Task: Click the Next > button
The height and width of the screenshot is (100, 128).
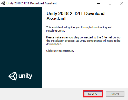Action: tap(93, 94)
